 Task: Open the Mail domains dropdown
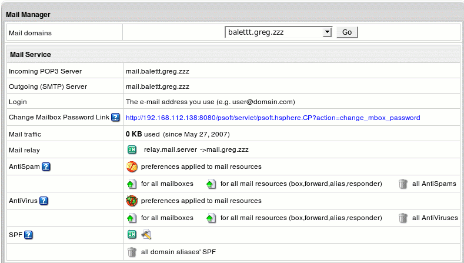pos(278,32)
